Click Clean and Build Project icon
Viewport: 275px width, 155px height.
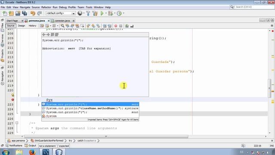(x=95, y=13)
